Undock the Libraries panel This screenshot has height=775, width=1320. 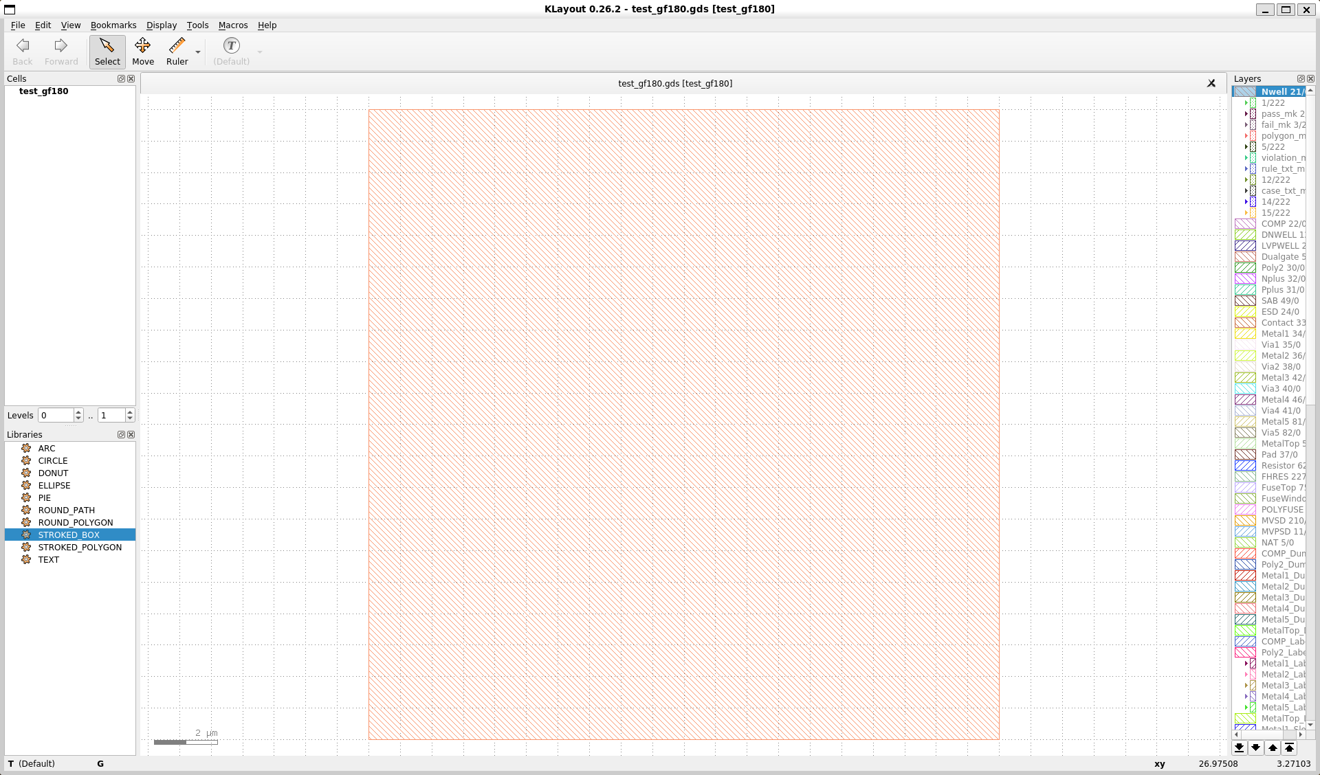(x=121, y=434)
